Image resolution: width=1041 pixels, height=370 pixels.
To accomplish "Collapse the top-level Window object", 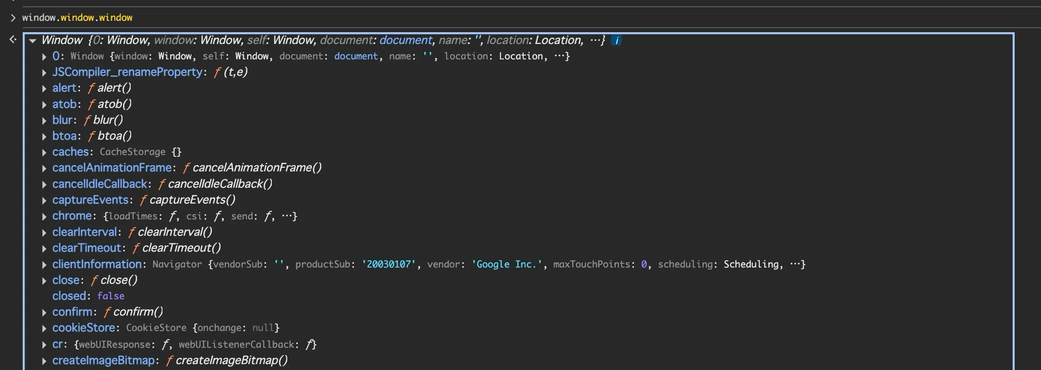I will point(33,41).
